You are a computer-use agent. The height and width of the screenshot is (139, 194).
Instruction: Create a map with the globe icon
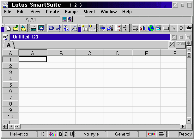click(151, 28)
